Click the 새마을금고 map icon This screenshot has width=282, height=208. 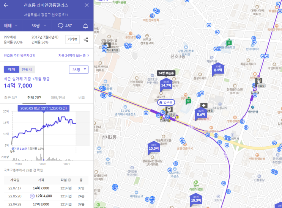click(x=137, y=192)
